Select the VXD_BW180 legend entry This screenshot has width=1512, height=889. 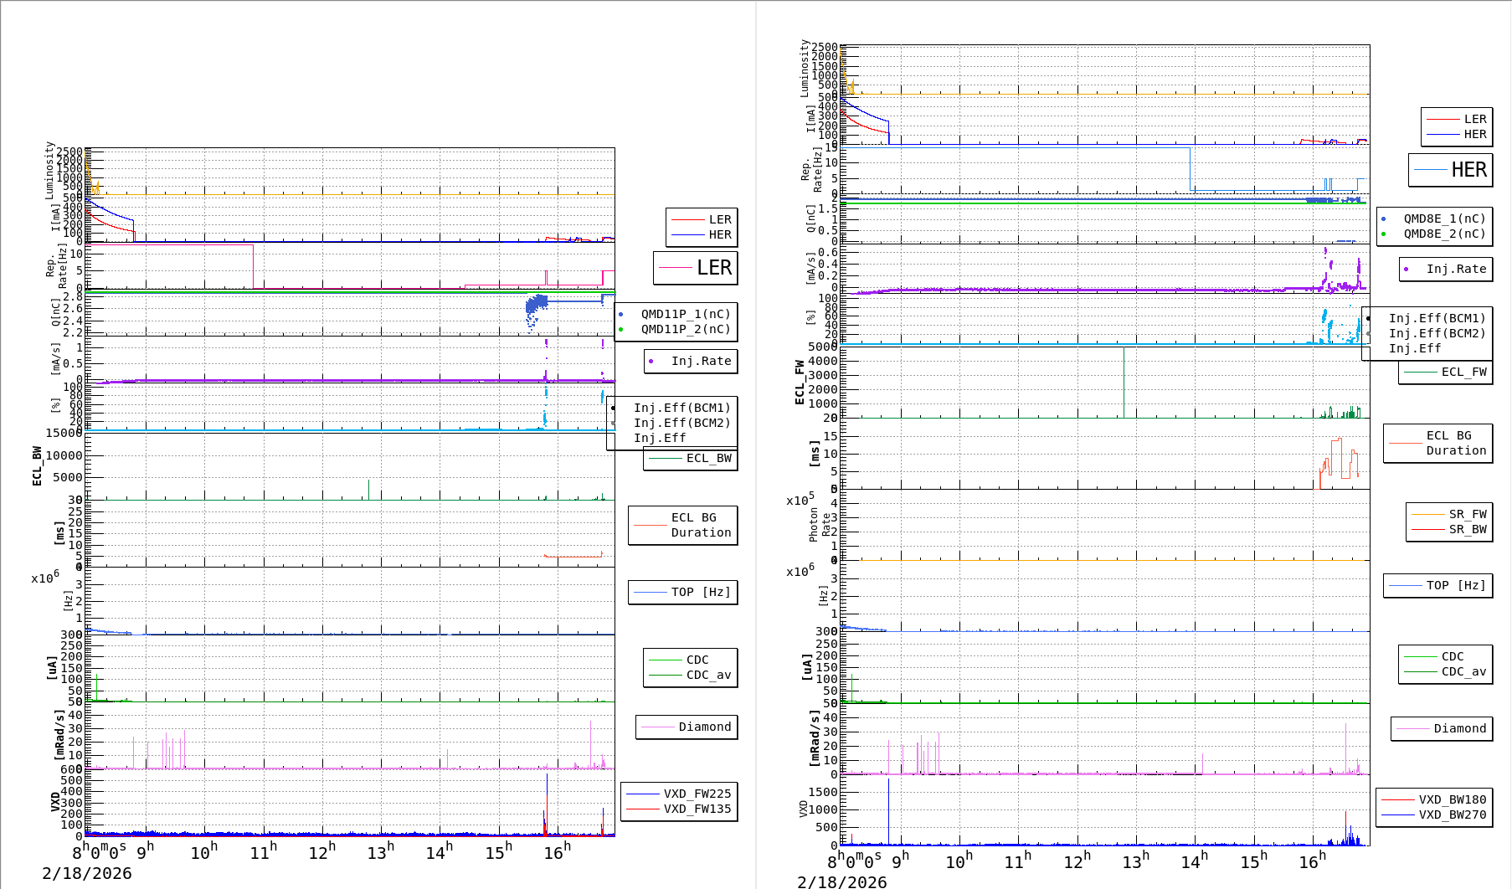point(1452,799)
